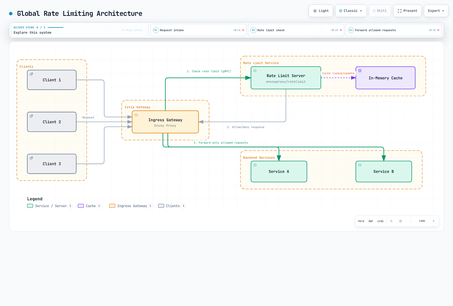453x306 pixels.
Task: Zoom out with the minus icon
Action: click(x=411, y=221)
